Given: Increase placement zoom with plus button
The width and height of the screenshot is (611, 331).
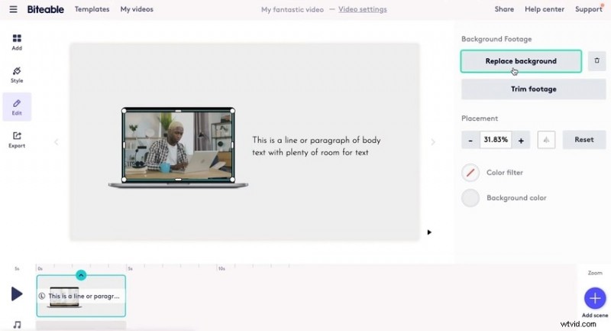Looking at the screenshot, I should pyautogui.click(x=521, y=141).
